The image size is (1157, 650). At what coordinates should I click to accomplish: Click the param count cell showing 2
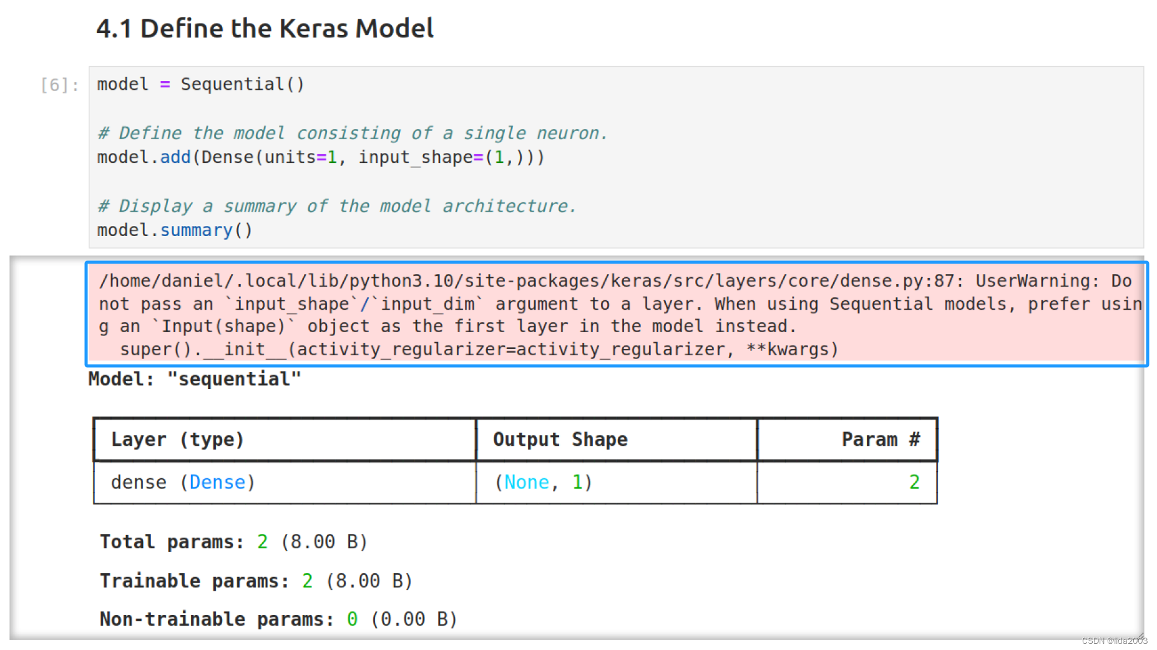pos(914,482)
